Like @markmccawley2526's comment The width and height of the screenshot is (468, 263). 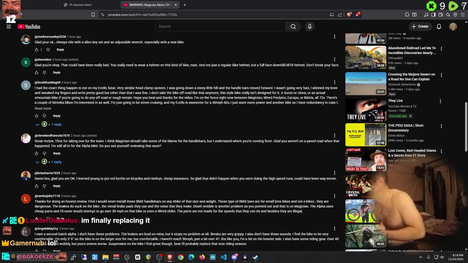(36, 50)
